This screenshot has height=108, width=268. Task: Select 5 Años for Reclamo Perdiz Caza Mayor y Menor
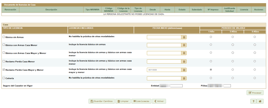coord(255,70)
